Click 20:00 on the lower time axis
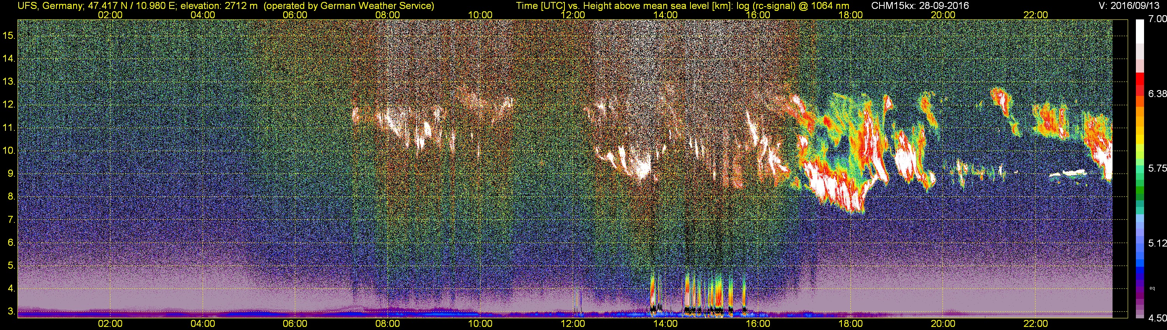This screenshot has height=330, width=1167. click(943, 324)
